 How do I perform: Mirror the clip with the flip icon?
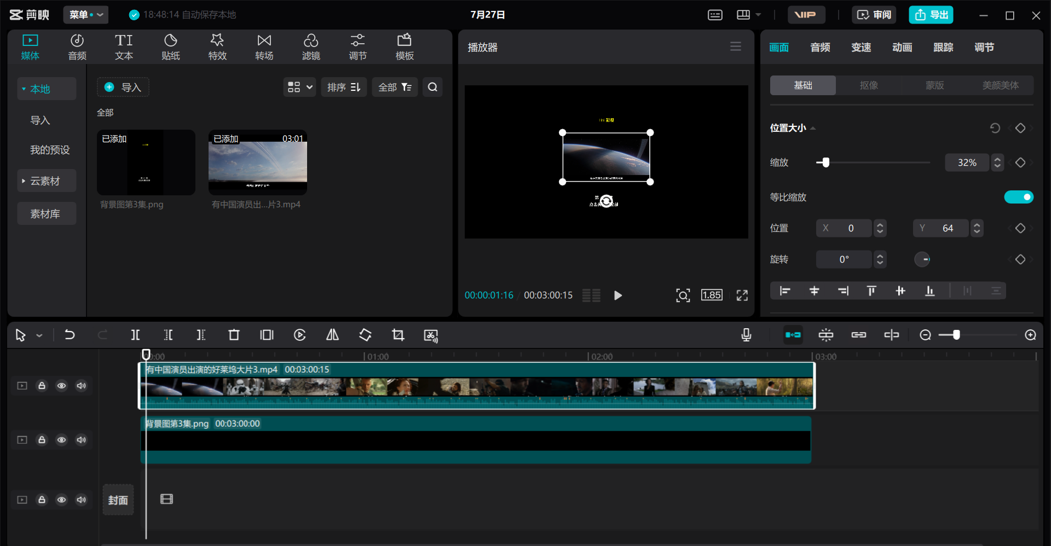(332, 335)
